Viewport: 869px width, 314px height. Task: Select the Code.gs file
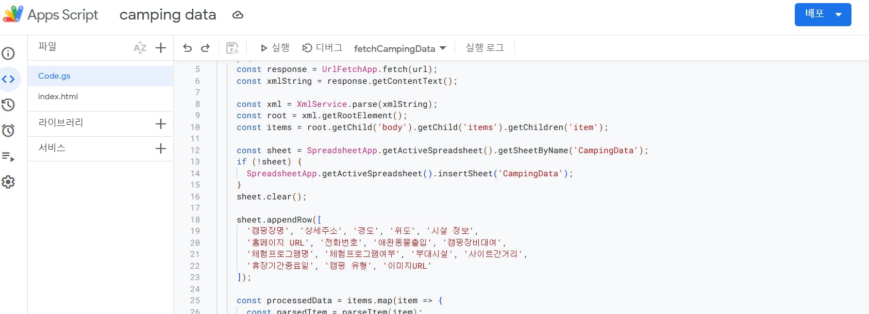[100, 76]
